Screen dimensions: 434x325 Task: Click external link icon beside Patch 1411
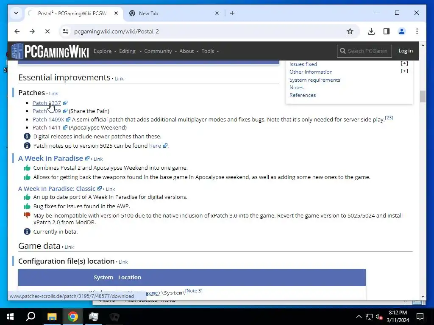[x=65, y=127]
